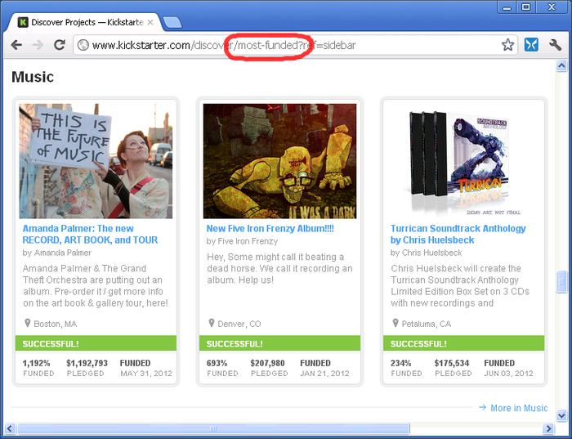
Task: Click Turrican project description text
Action: tap(460, 286)
